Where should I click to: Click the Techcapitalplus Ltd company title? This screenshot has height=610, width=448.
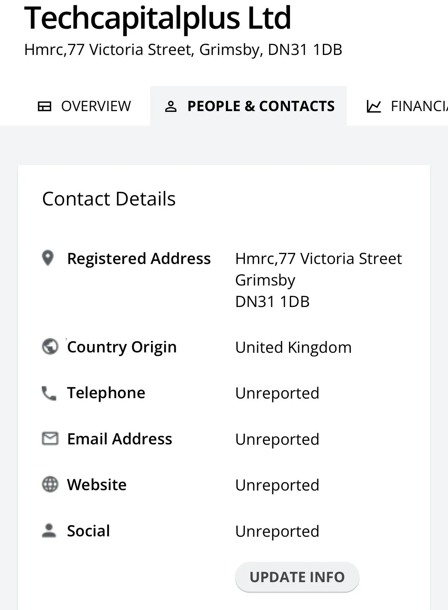tap(158, 18)
